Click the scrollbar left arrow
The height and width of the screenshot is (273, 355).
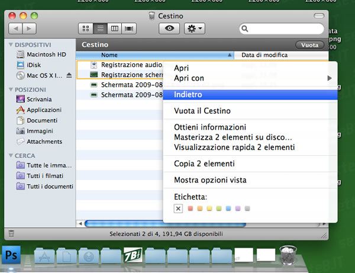pyautogui.click(x=80, y=224)
